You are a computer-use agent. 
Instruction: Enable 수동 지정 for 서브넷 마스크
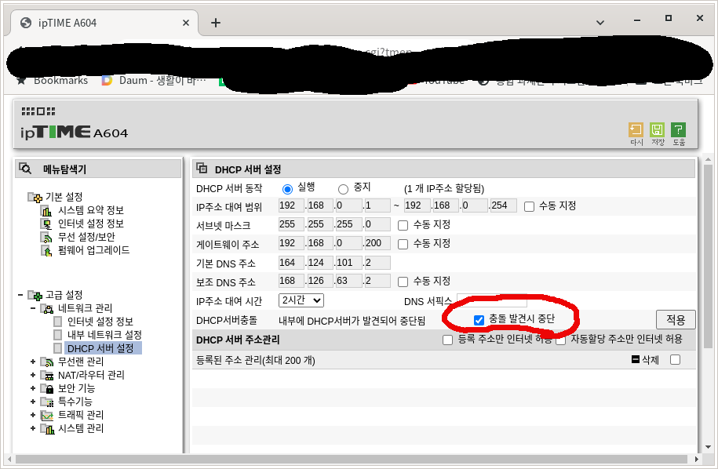point(403,226)
